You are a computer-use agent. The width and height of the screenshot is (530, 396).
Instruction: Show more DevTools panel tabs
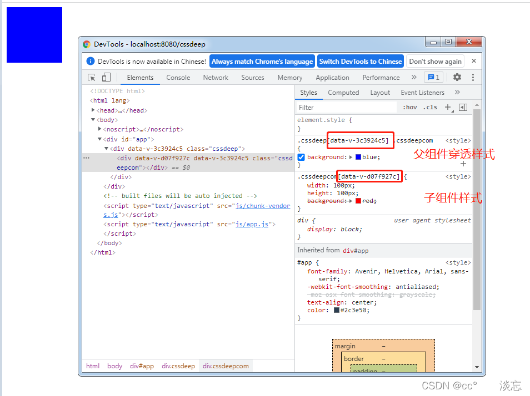414,78
